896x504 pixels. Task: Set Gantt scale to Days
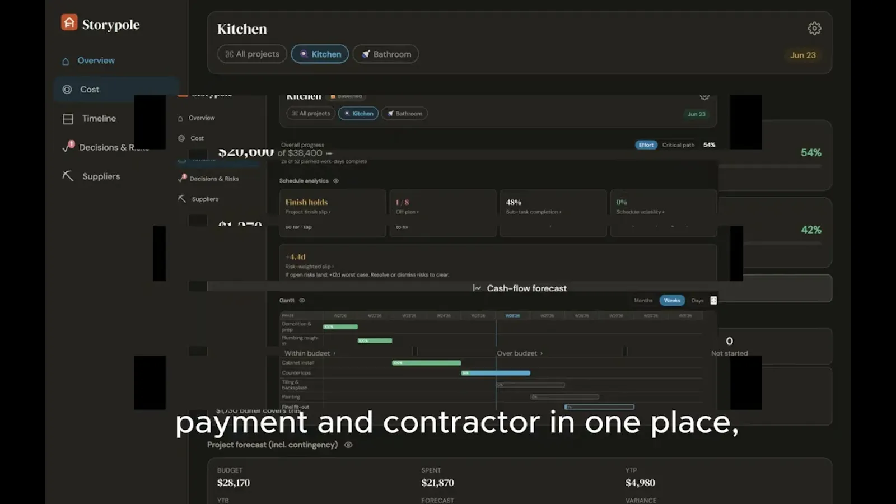point(697,301)
